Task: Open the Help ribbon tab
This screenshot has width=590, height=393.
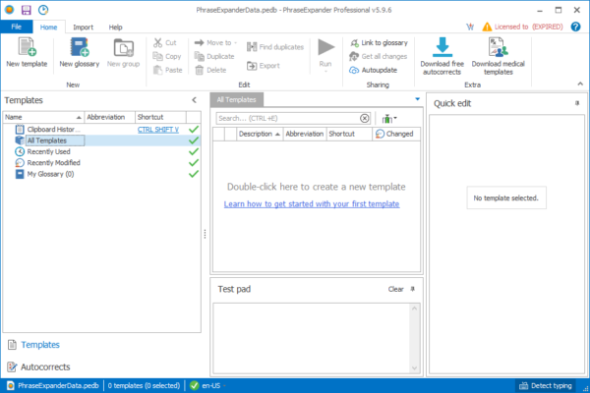Action: coord(115,28)
